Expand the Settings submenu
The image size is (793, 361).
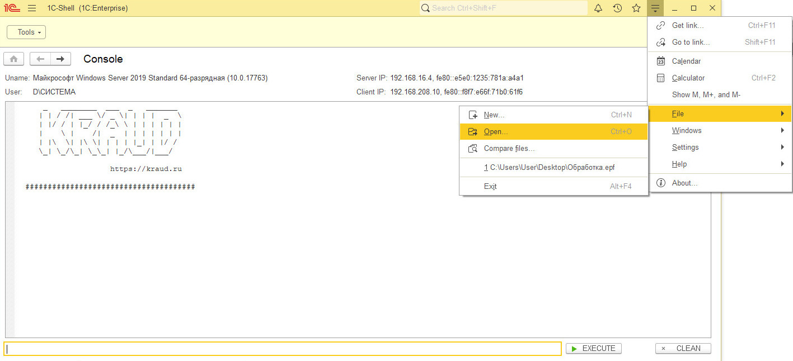[x=719, y=148]
